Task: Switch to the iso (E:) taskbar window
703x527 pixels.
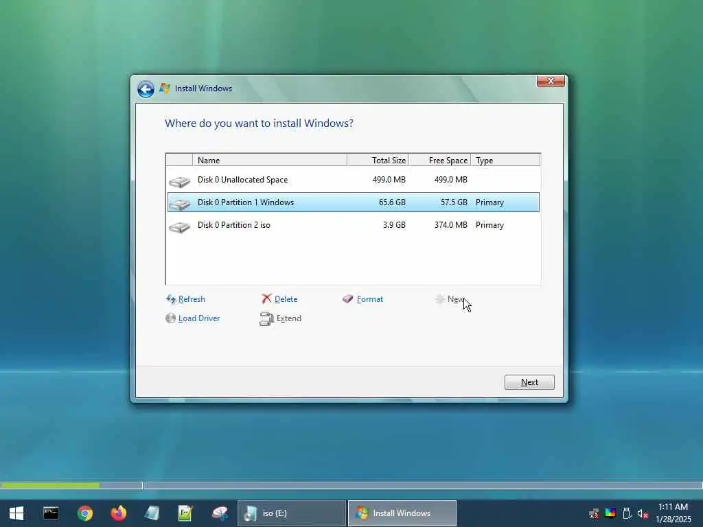Action: [x=291, y=513]
